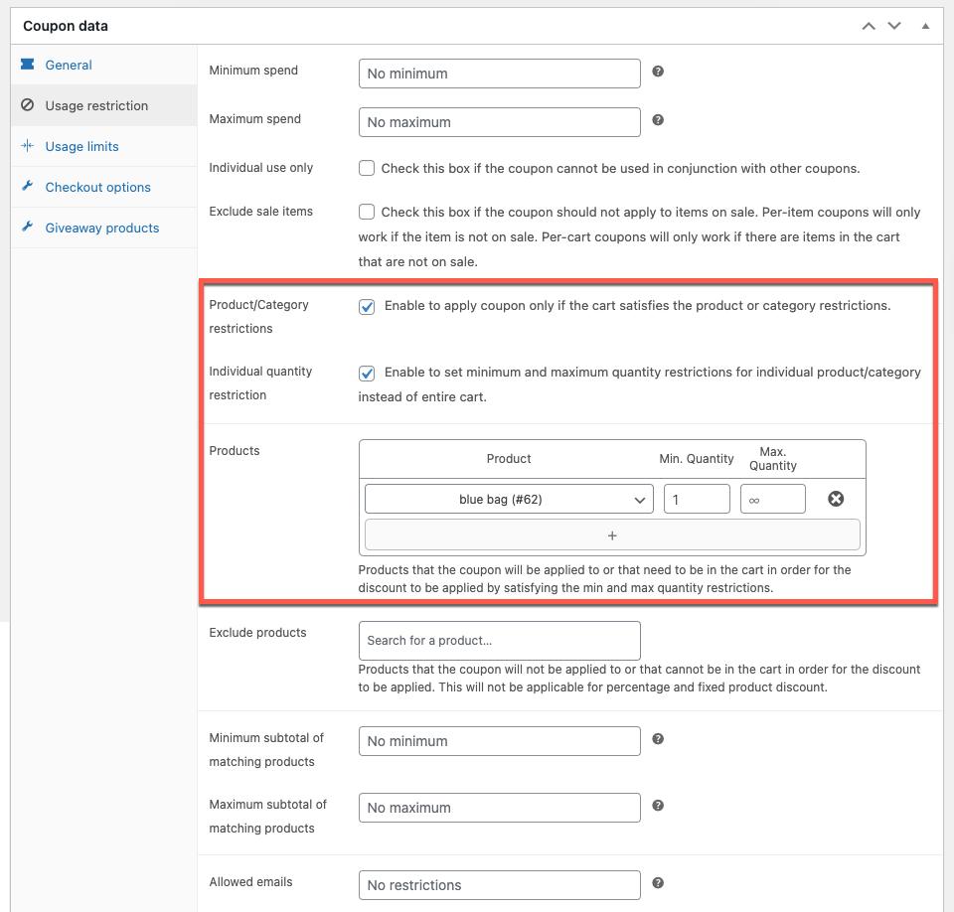Uncheck Individual quantity restriction checkbox
The height and width of the screenshot is (912, 954).
(367, 373)
